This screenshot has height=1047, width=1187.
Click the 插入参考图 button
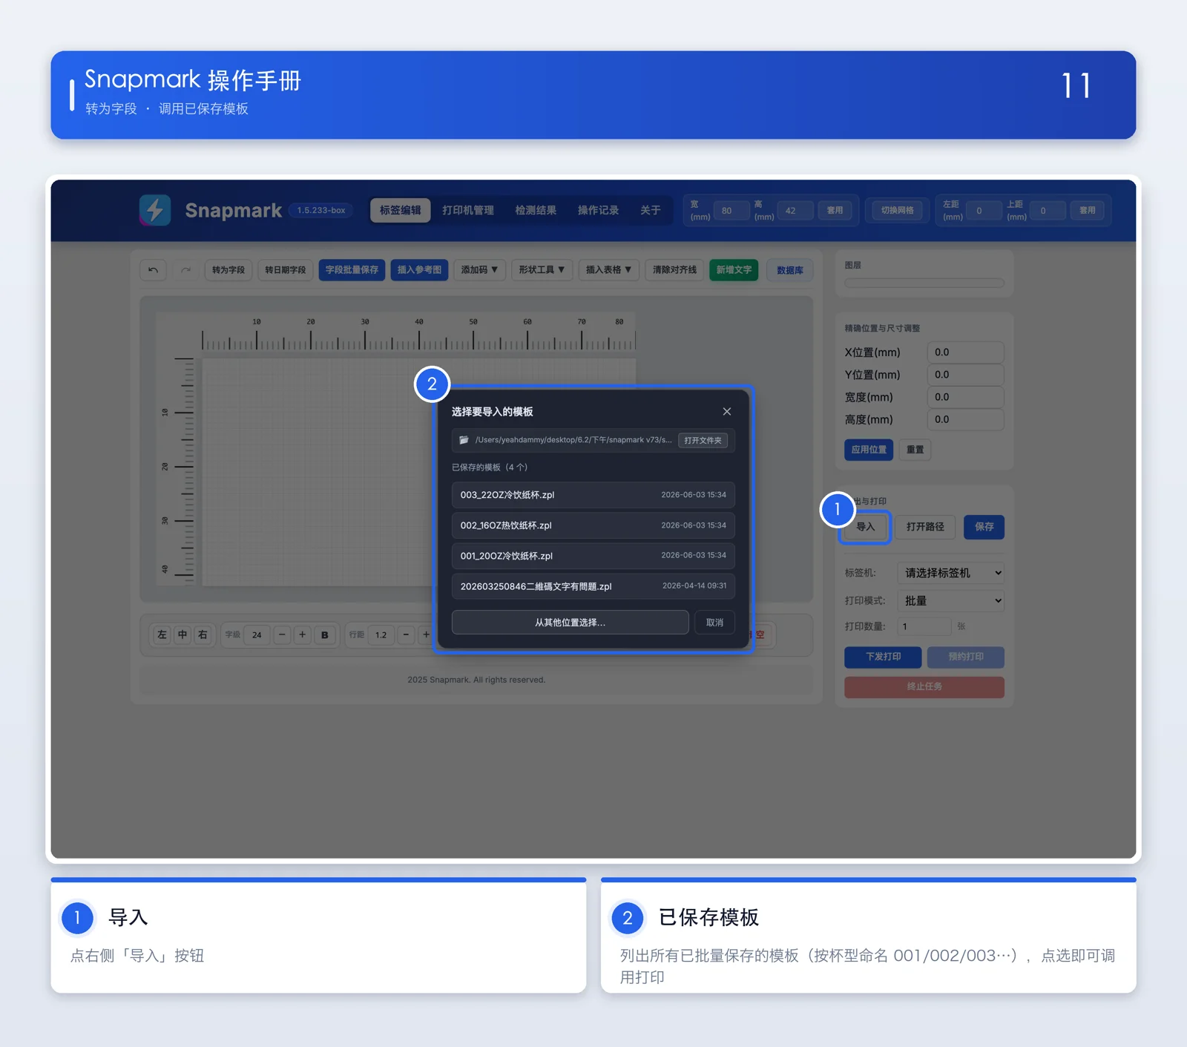click(x=419, y=270)
